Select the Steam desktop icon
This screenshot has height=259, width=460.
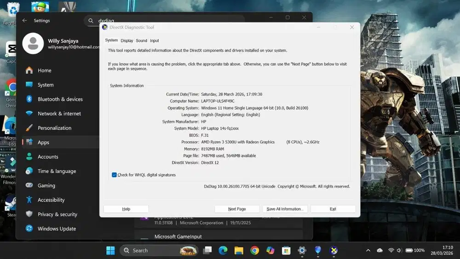11,206
